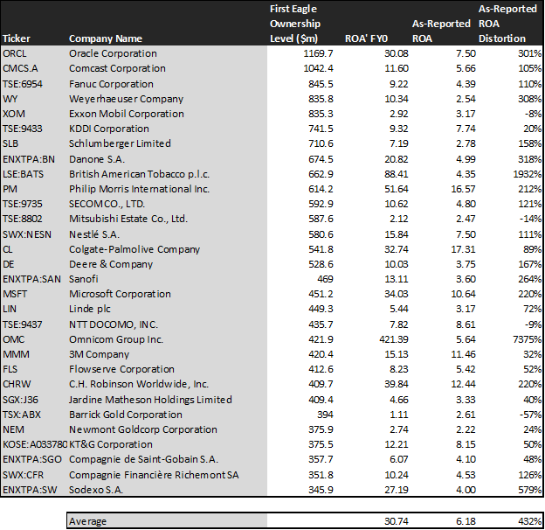Select Jardine Matheson Holdings Limited cell
Viewport: 545px width, 530px height.
[x=150, y=400]
